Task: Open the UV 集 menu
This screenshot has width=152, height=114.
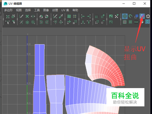Action: (65, 10)
